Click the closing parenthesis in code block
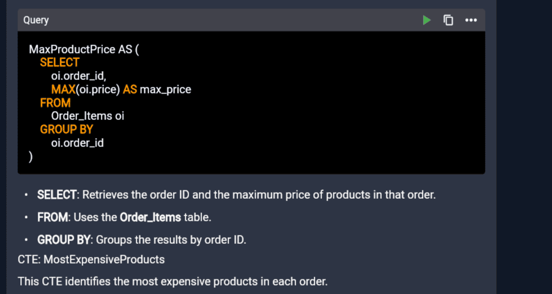 [x=30, y=157]
